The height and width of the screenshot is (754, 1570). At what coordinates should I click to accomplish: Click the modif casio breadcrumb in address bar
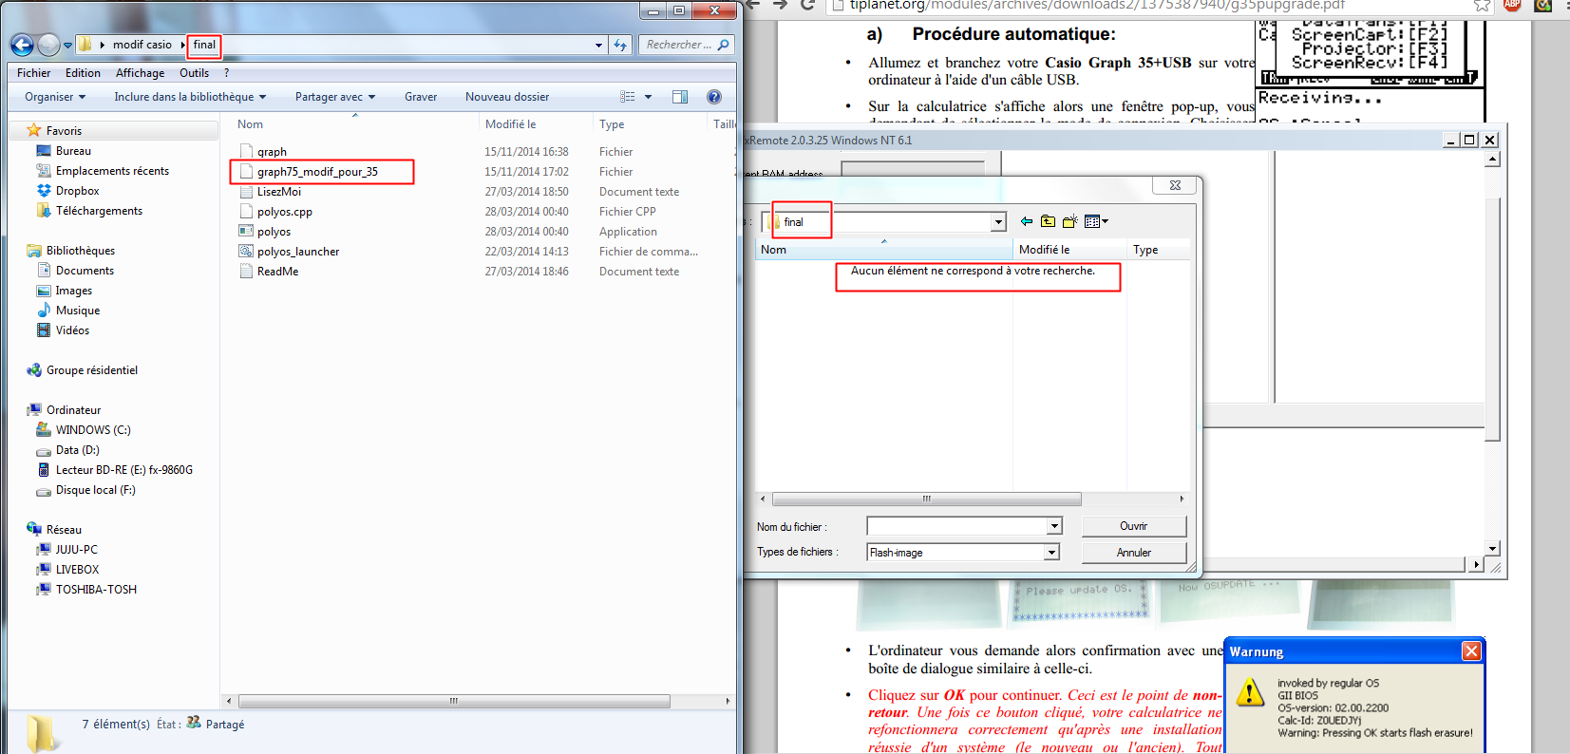[x=142, y=45]
